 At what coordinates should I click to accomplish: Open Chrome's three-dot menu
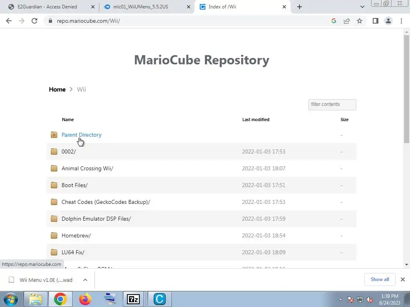tap(401, 21)
